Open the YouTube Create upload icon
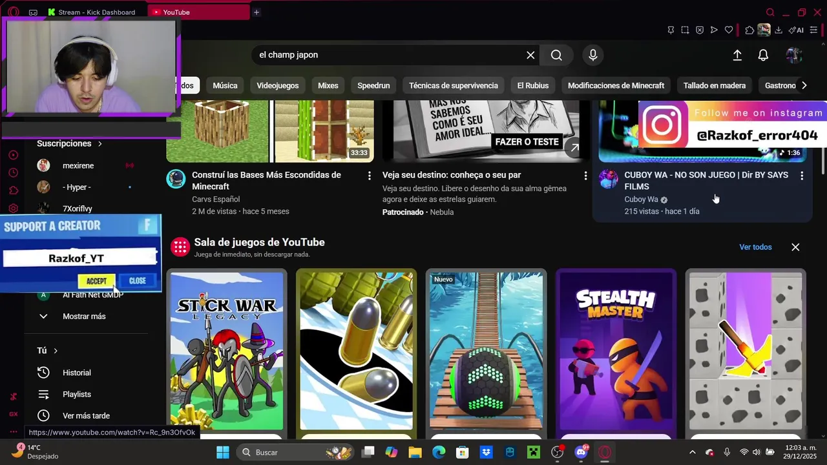Image resolution: width=827 pixels, height=465 pixels. (737, 56)
